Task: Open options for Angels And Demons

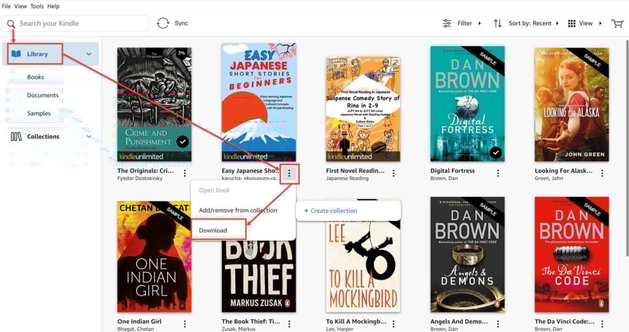Action: click(x=498, y=323)
